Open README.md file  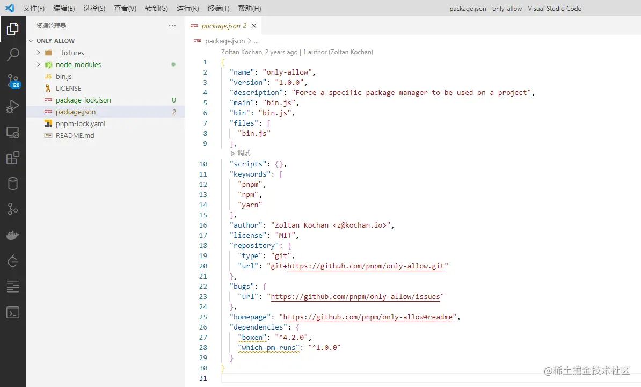75,136
